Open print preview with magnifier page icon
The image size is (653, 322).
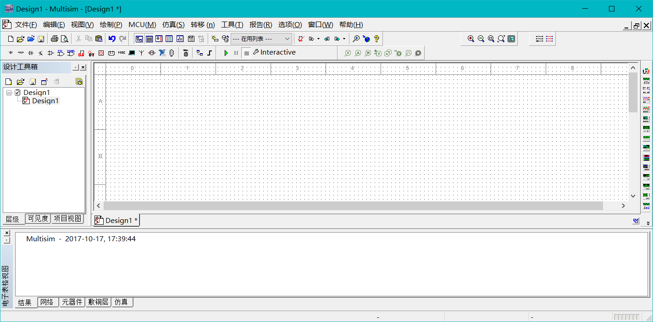(x=65, y=39)
